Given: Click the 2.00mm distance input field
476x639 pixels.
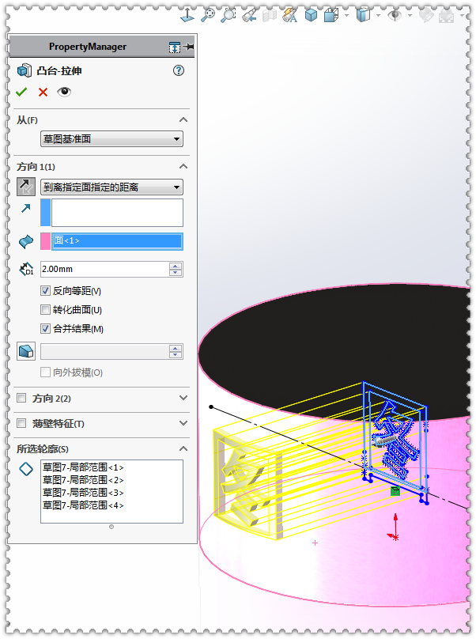Looking at the screenshot, I should [104, 270].
